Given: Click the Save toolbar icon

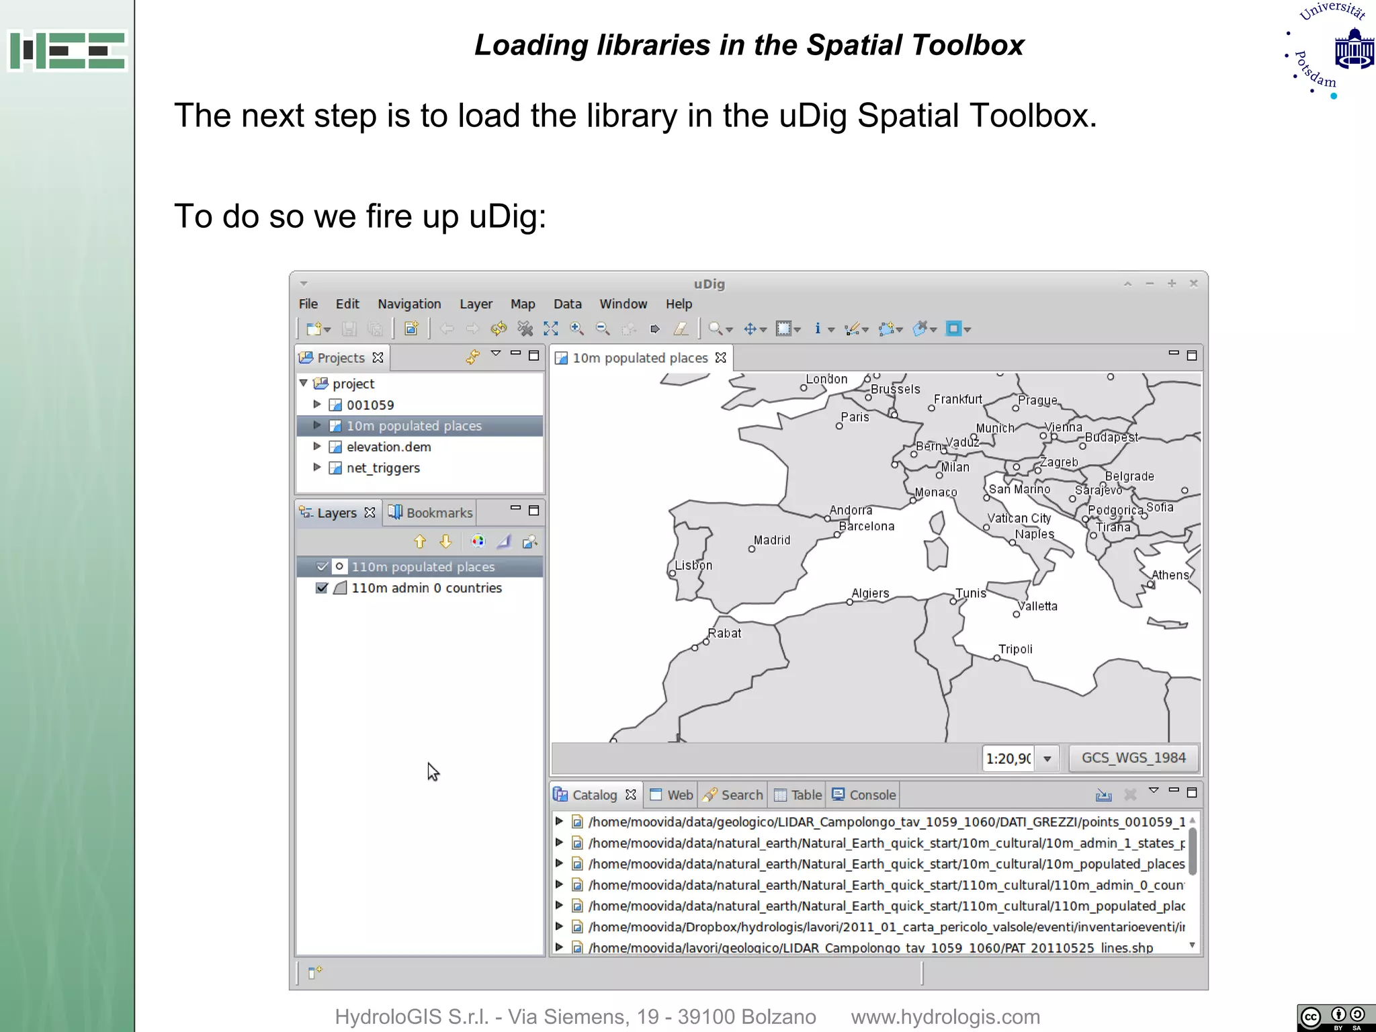Looking at the screenshot, I should coord(349,329).
